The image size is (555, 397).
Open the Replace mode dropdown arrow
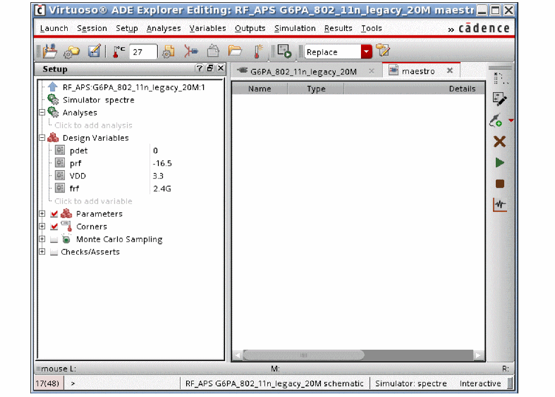pyautogui.click(x=367, y=52)
